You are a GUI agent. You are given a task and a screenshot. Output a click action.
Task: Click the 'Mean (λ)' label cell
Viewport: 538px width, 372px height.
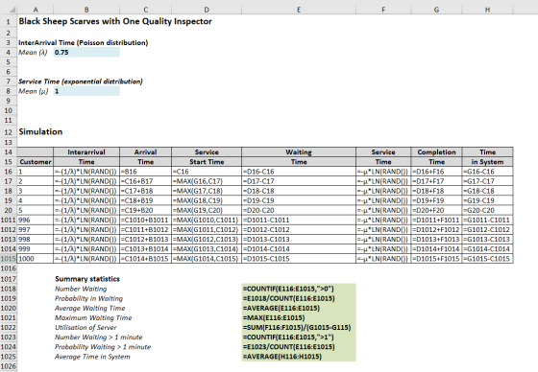36,53
